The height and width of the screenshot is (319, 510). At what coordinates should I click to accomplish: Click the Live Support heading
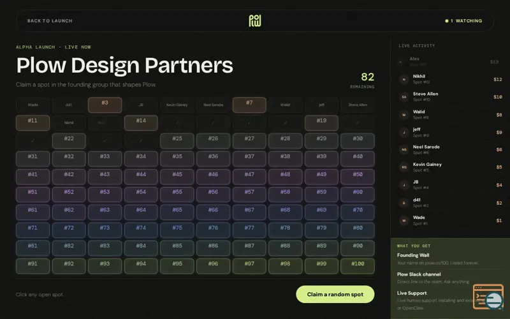click(x=412, y=293)
